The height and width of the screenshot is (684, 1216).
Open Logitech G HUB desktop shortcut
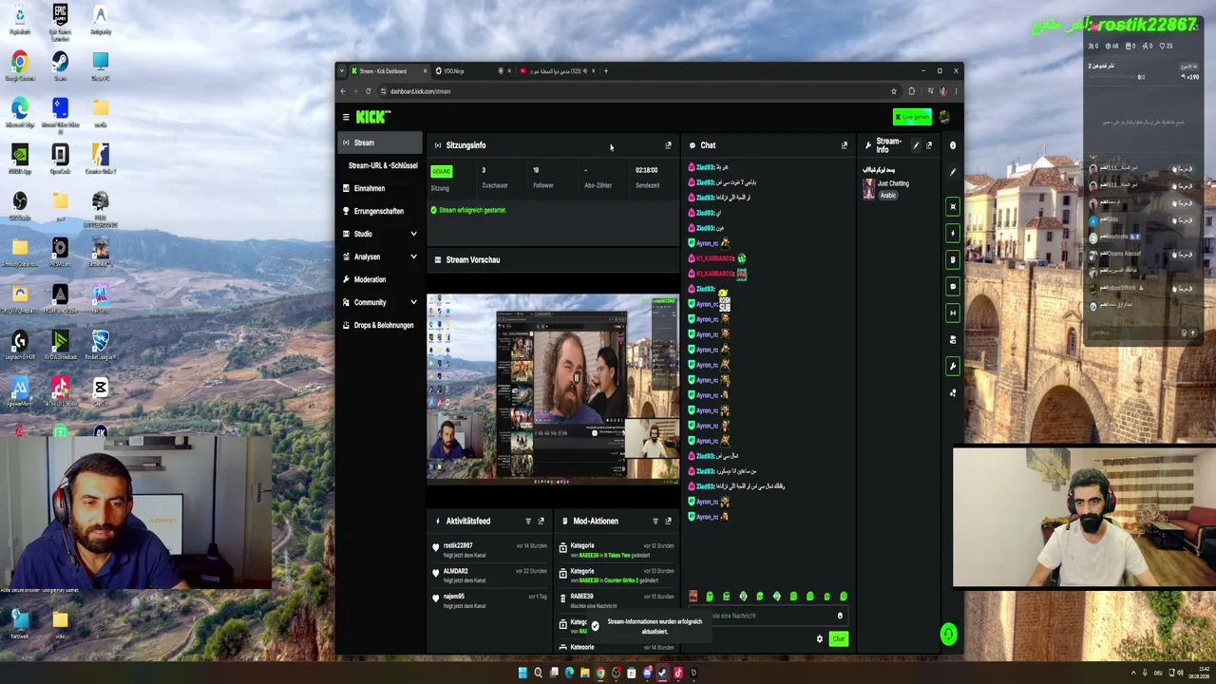[x=19, y=344]
